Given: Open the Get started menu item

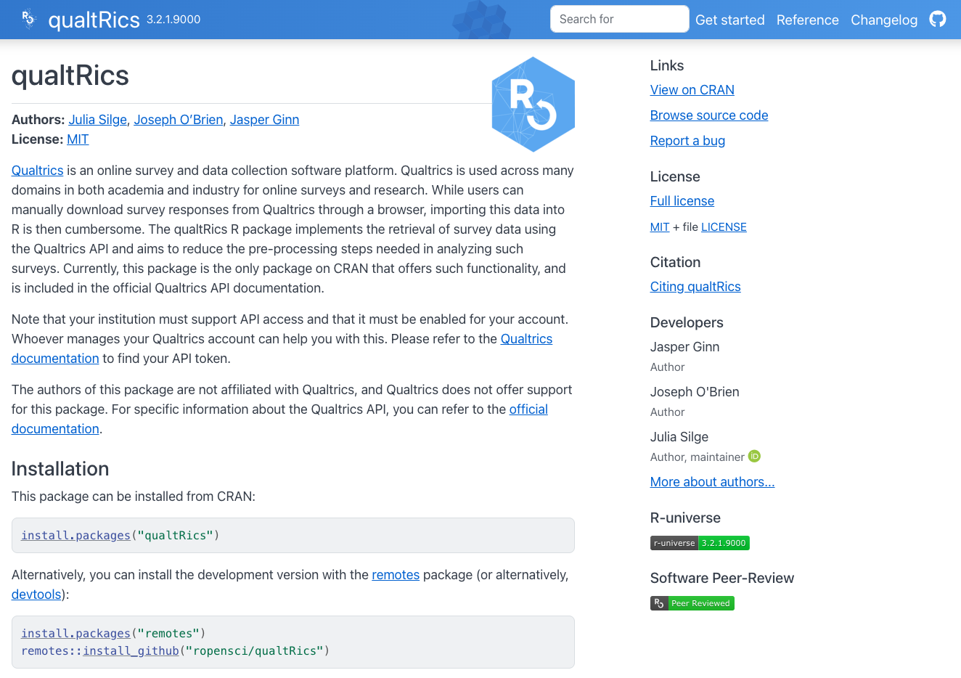Looking at the screenshot, I should (x=729, y=20).
